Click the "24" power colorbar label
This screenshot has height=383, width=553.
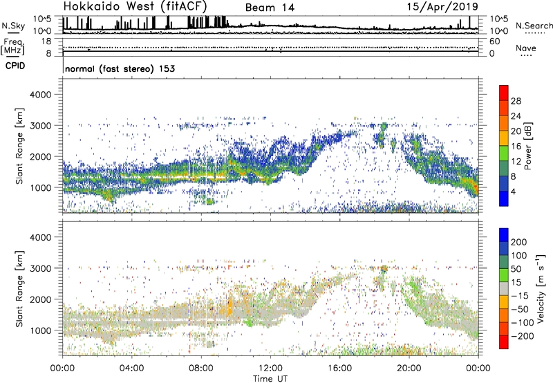point(516,116)
